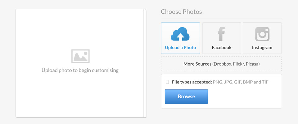Image resolution: width=298 pixels, height=124 pixels.
Task: Click the small file icon beside file types
Action: pos(167,82)
